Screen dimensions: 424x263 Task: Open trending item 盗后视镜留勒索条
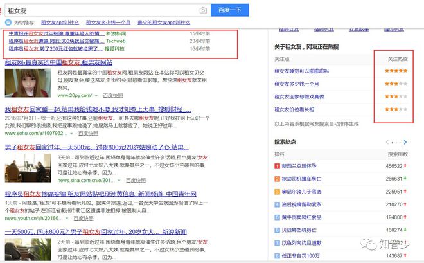pos(301,204)
